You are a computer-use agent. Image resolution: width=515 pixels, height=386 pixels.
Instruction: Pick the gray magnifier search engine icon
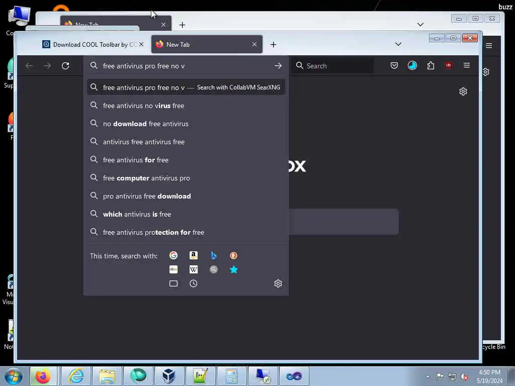tap(213, 269)
